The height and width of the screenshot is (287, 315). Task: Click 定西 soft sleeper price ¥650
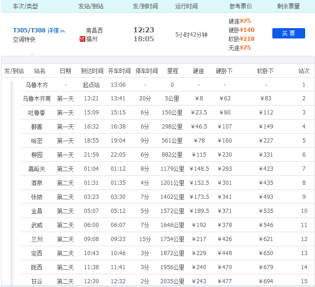pyautogui.click(x=266, y=253)
